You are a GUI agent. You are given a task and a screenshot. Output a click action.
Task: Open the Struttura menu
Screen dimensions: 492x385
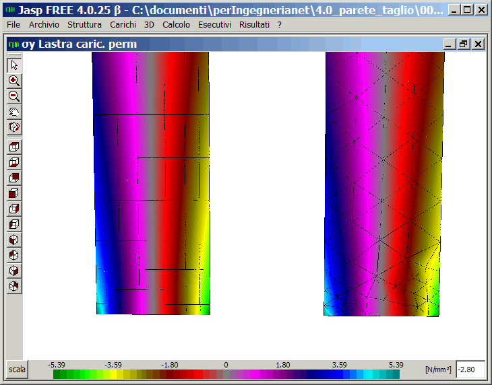(x=84, y=25)
